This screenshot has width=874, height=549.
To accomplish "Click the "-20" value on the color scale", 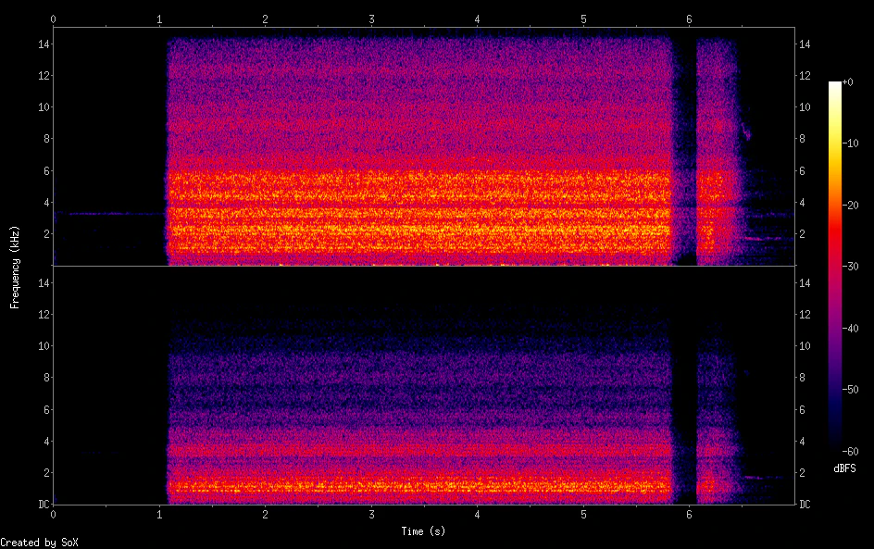I will [851, 206].
